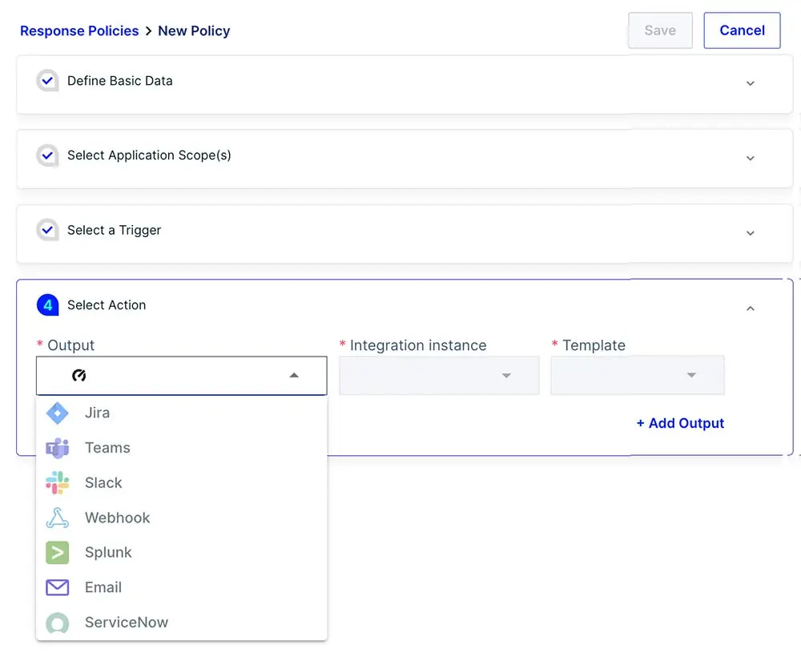Image resolution: width=801 pixels, height=657 pixels.
Task: Expand the Select Application Scope(s) chevron
Action: (750, 159)
